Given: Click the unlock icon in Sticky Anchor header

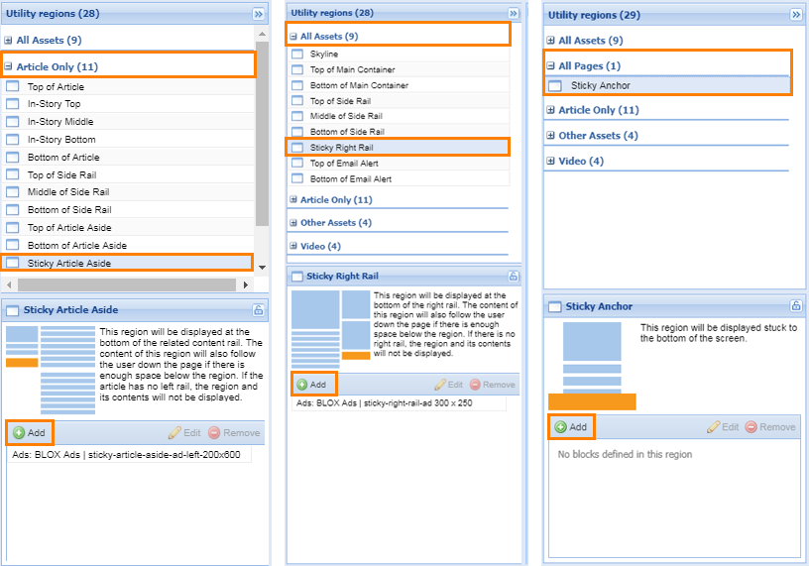Looking at the screenshot, I should coord(795,306).
